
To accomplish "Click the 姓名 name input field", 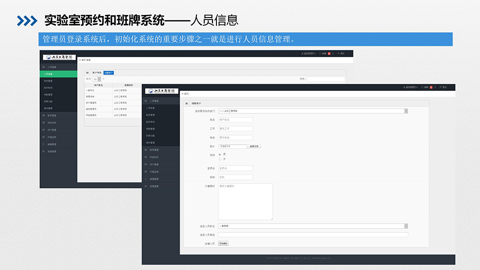I will point(235,119).
